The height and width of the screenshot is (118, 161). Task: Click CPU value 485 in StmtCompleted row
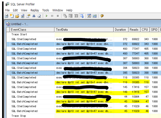point(146,49)
